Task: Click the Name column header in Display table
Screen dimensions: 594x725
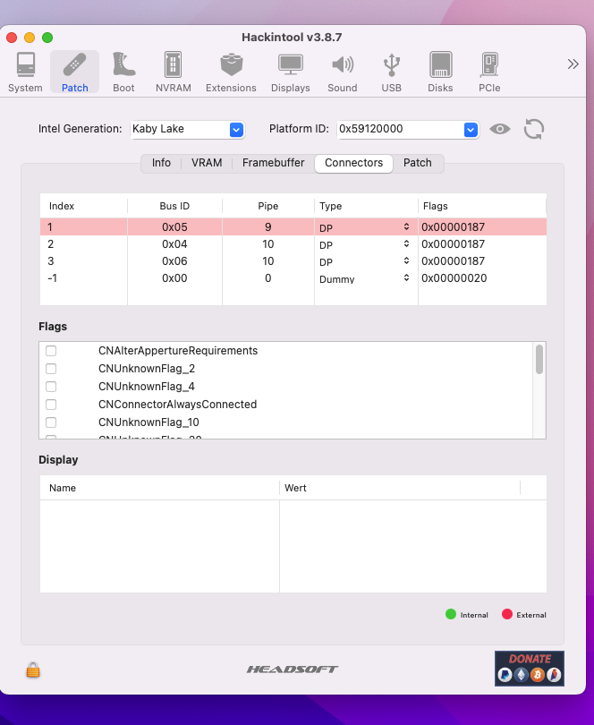Action: pyautogui.click(x=159, y=489)
